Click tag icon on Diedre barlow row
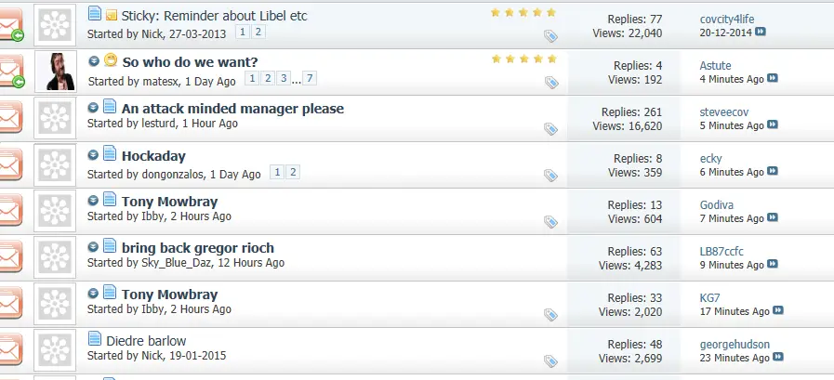 coord(550,360)
